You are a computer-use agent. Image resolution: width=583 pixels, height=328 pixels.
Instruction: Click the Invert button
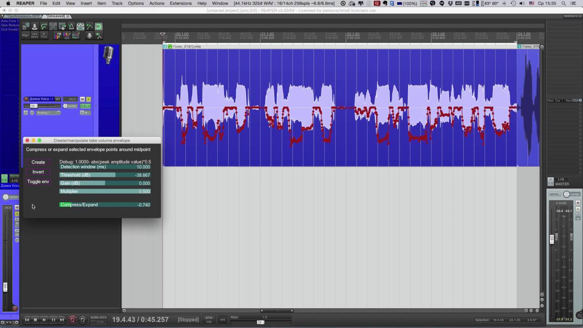point(38,172)
